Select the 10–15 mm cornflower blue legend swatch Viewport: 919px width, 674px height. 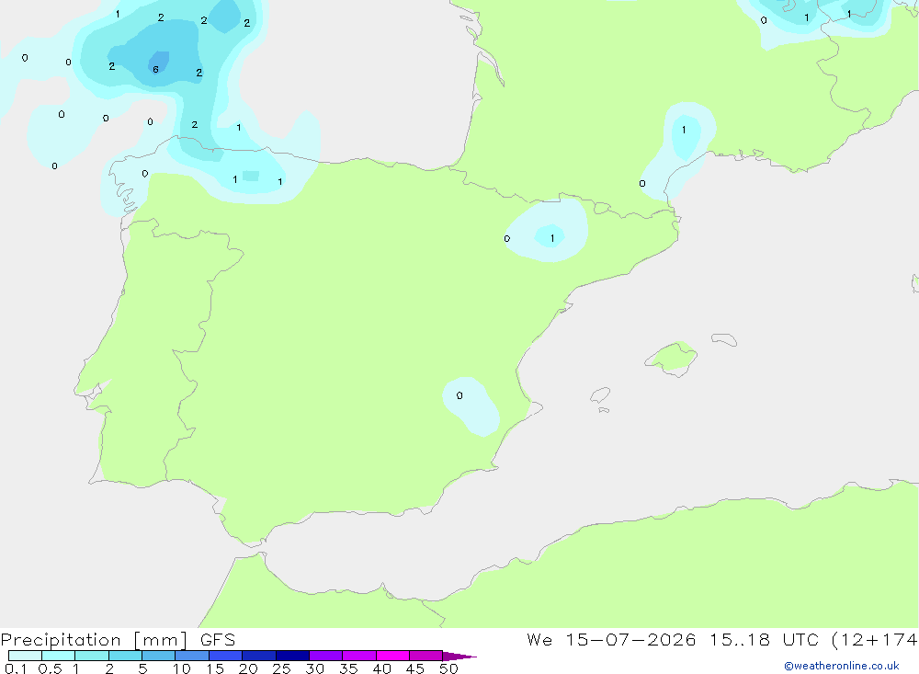192,656
